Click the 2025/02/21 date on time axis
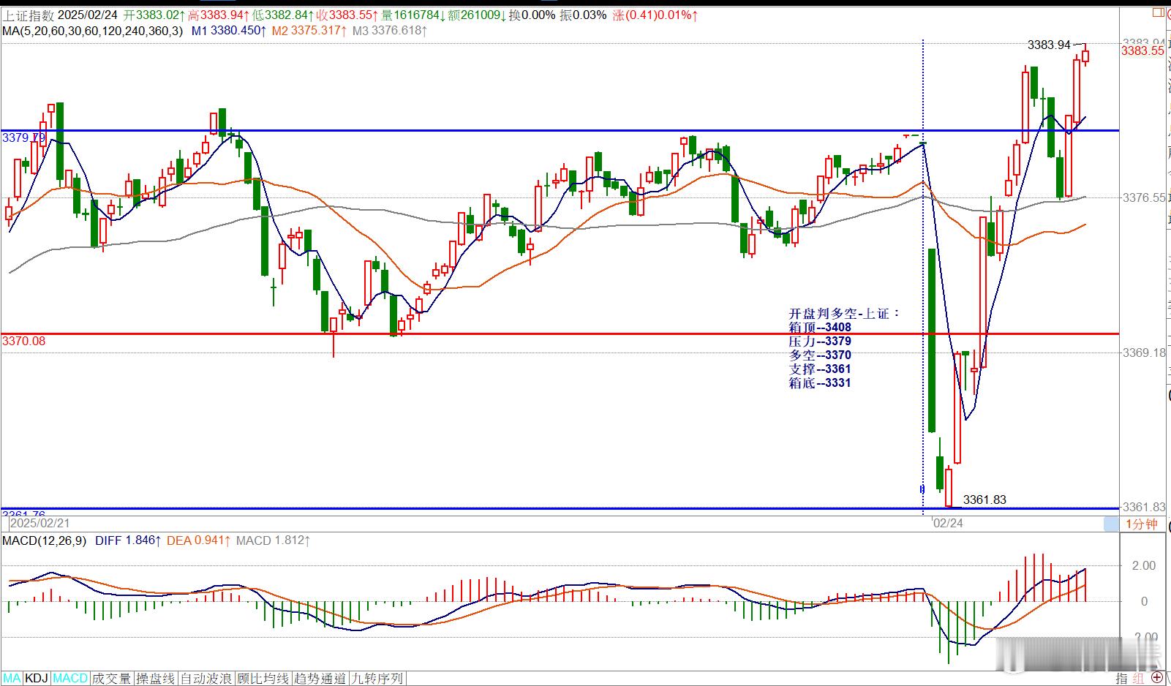Screen dimensions: 1171x686 coord(40,524)
